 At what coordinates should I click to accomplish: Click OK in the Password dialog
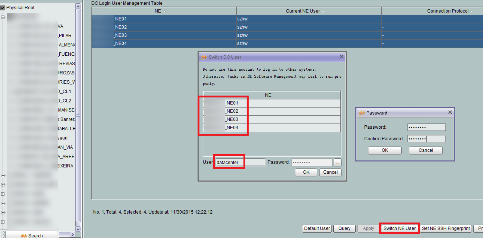click(385, 150)
